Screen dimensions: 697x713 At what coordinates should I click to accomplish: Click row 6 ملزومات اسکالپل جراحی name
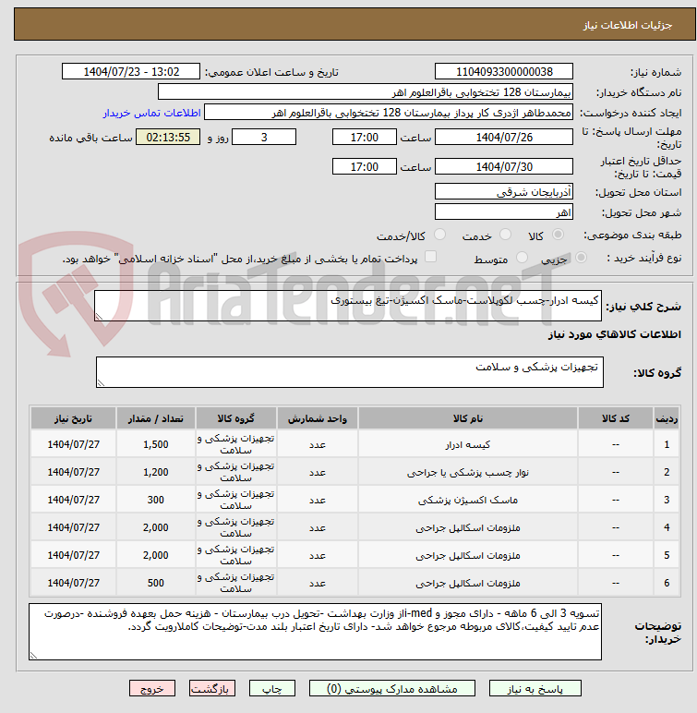coord(468,583)
